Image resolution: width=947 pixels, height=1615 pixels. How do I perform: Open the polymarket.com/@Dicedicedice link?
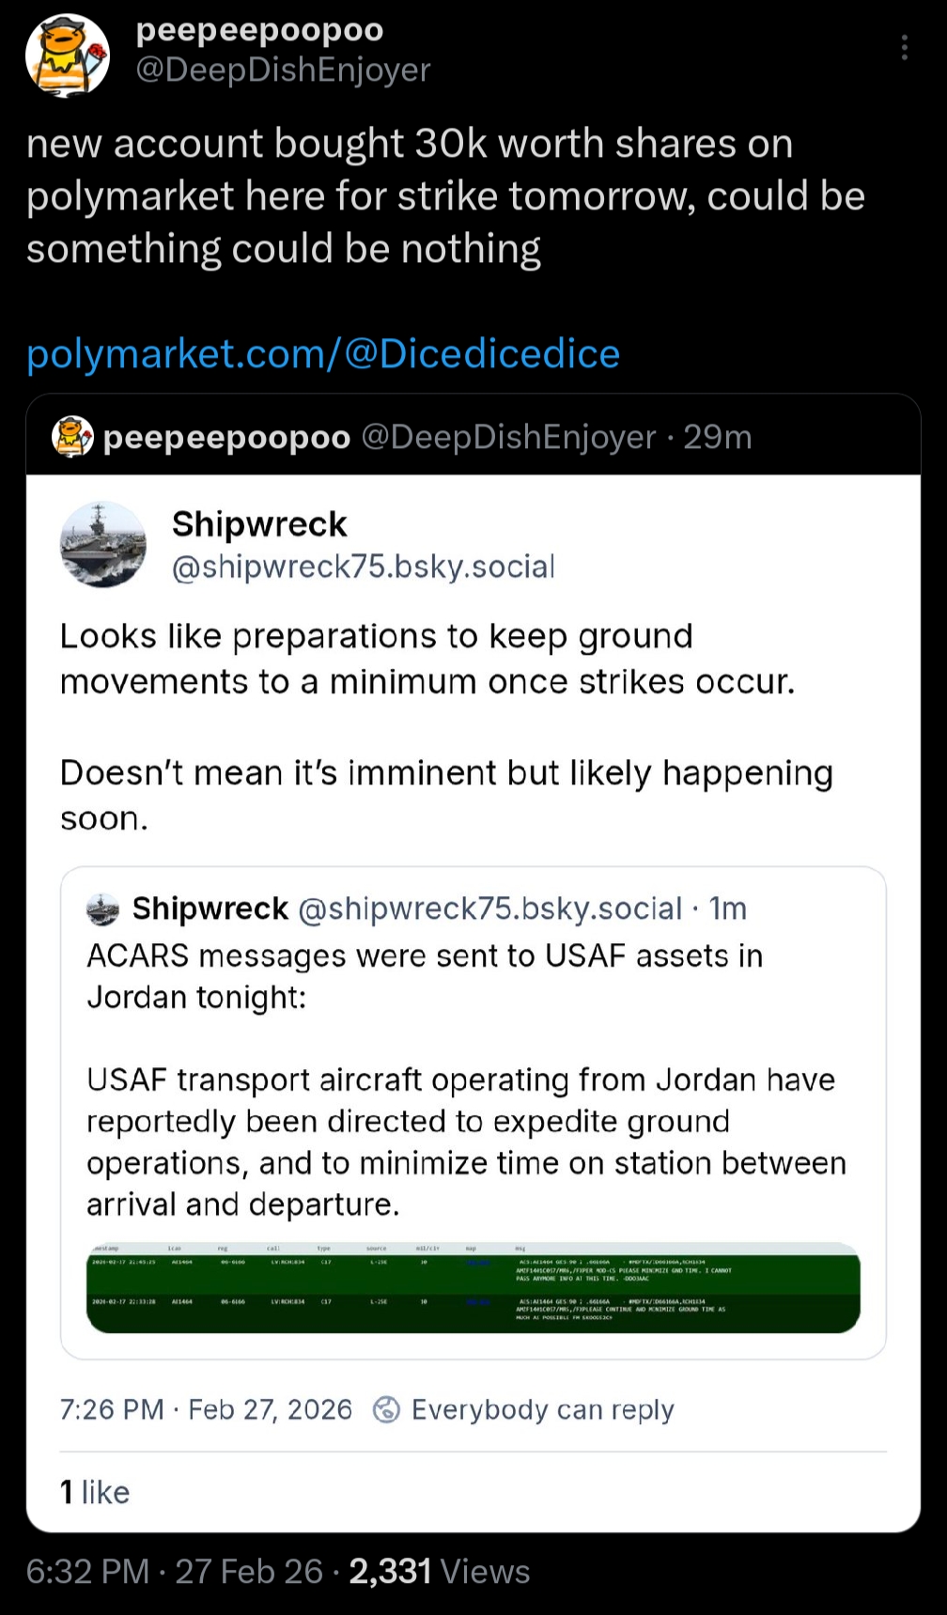coord(323,354)
